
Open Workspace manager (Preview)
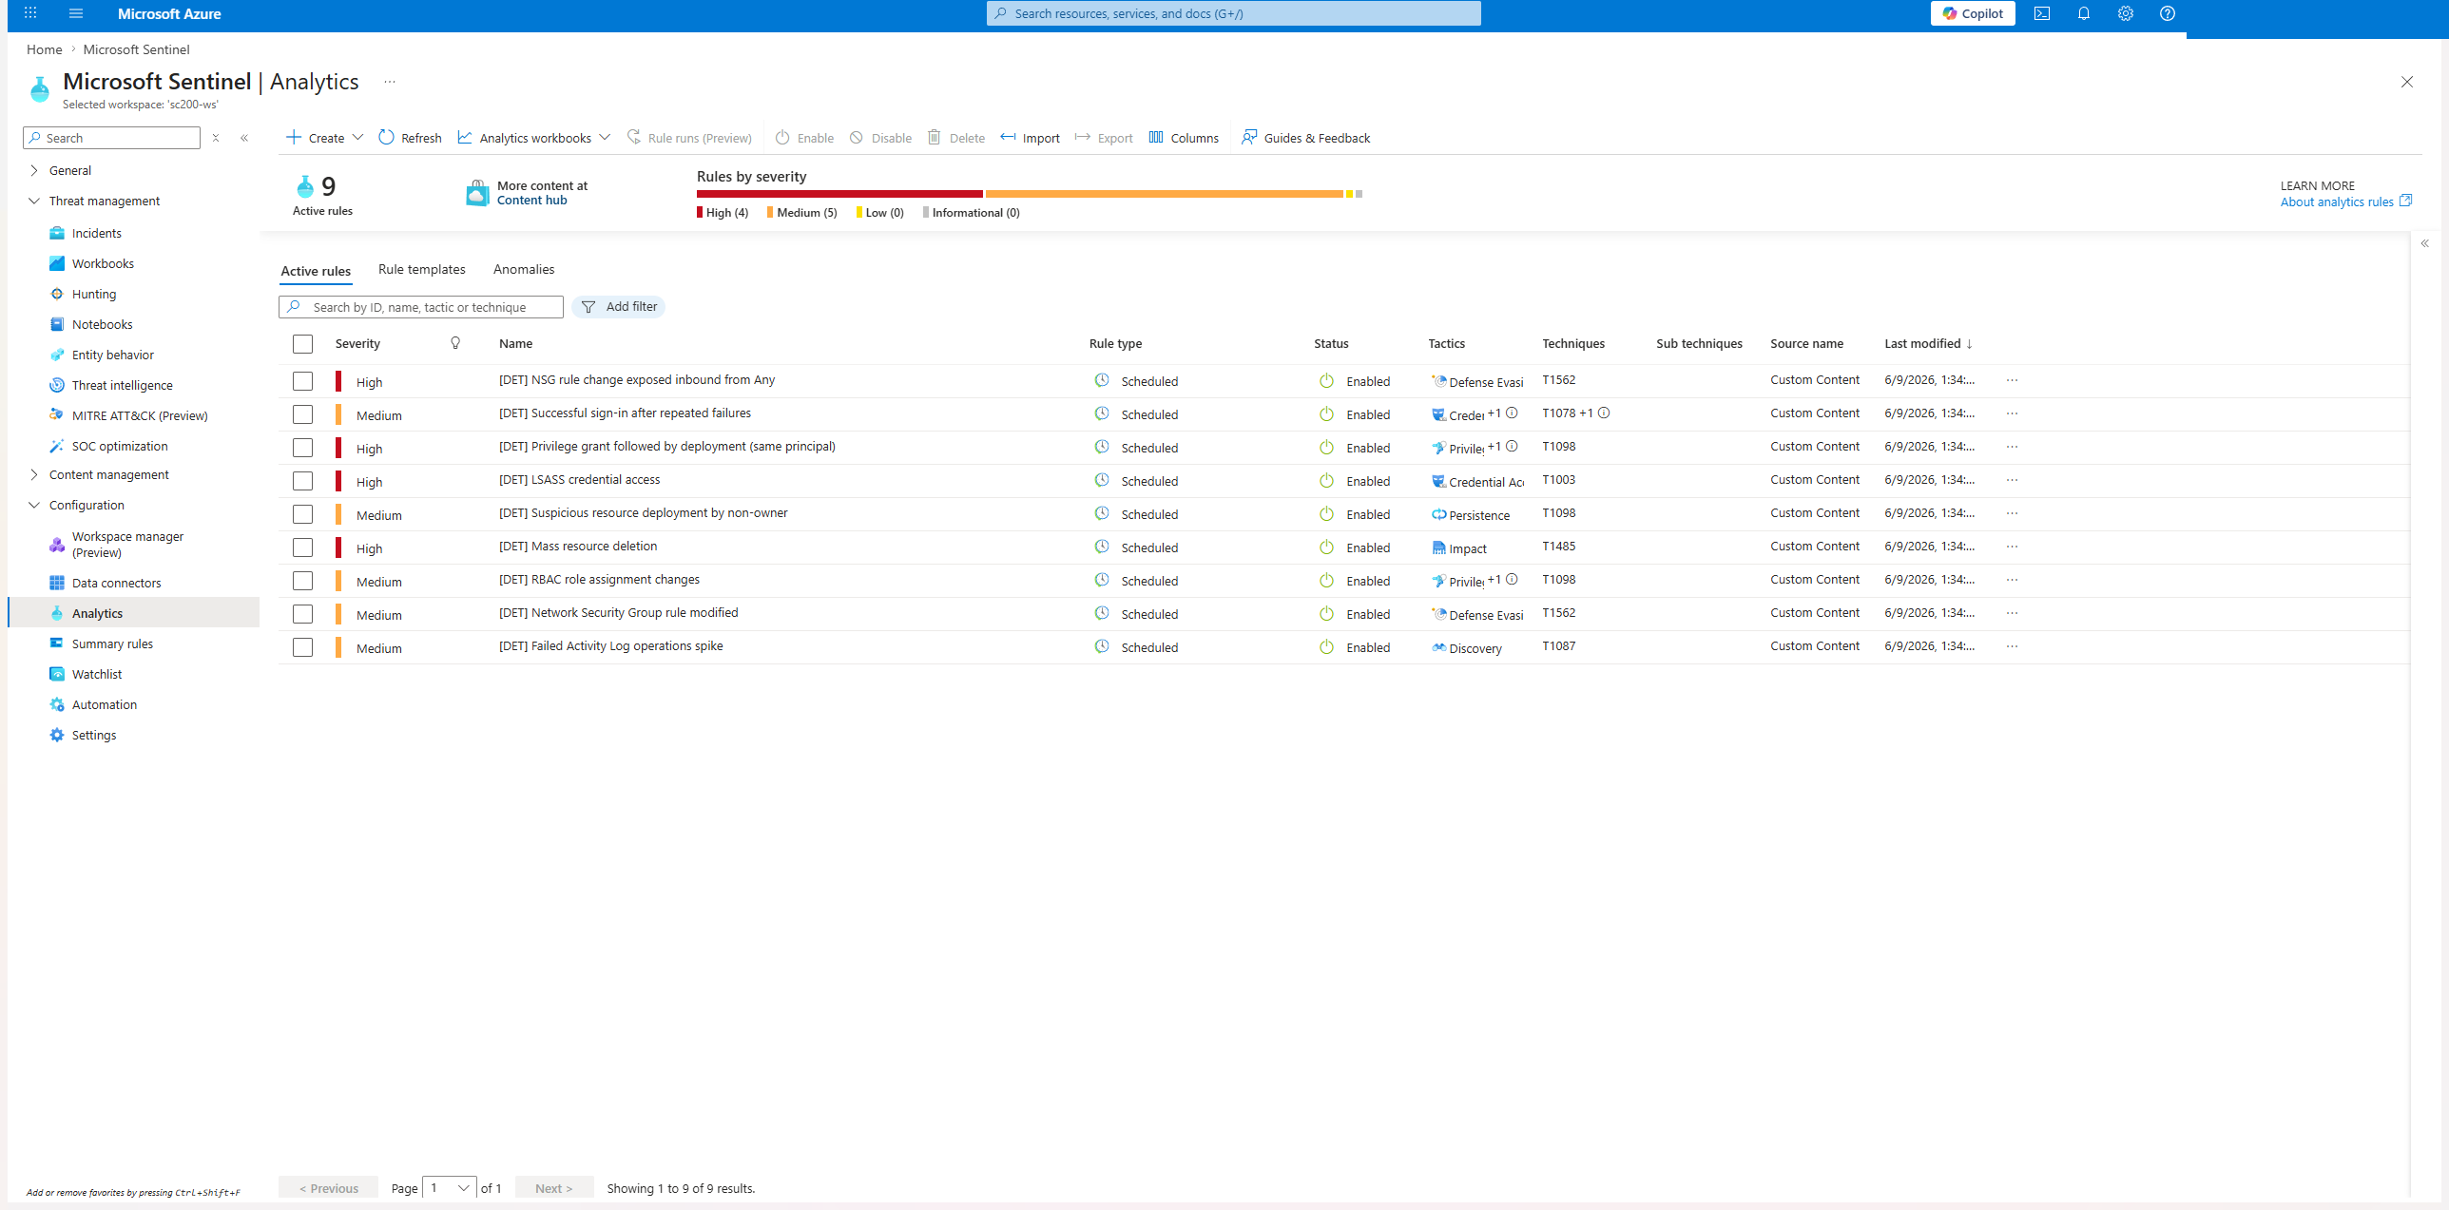pos(127,545)
